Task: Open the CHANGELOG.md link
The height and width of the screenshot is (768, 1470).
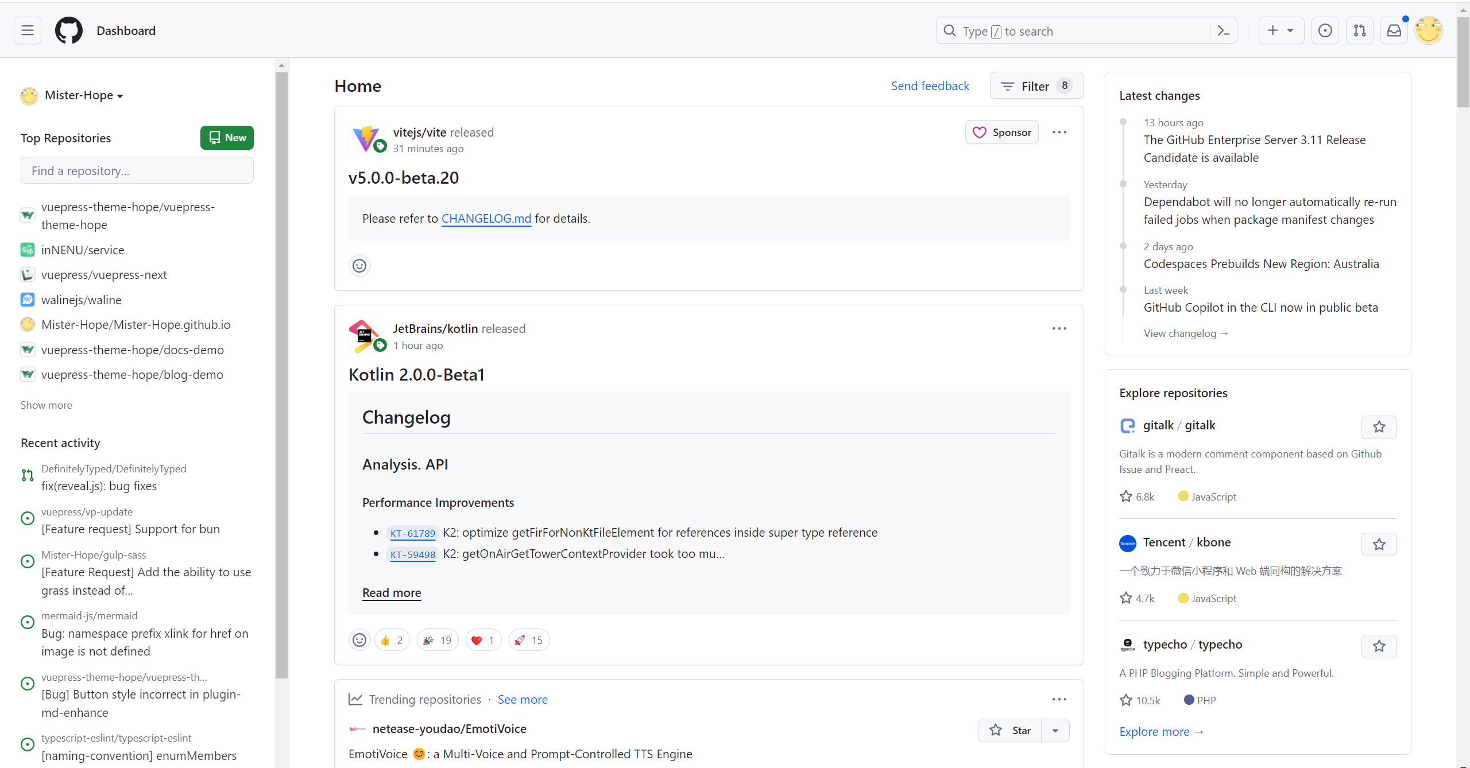Action: click(x=486, y=219)
